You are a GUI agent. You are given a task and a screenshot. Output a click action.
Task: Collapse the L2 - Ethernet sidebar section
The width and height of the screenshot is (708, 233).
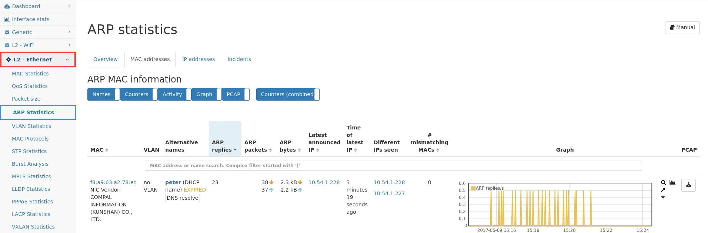(67, 60)
